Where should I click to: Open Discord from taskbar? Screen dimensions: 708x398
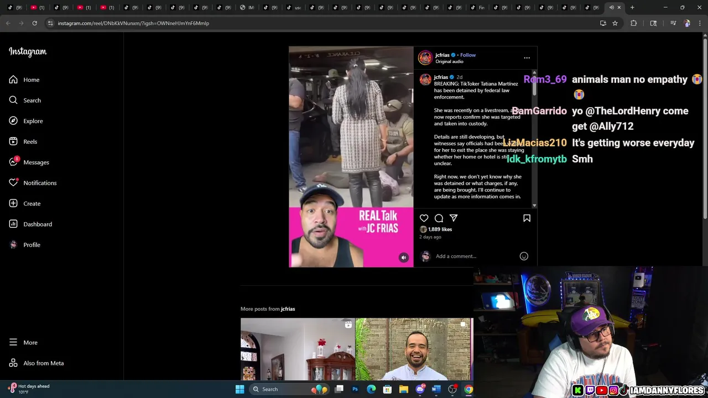[x=420, y=389]
